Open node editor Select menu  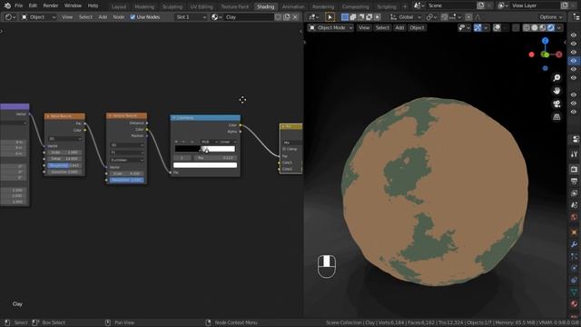85,17
